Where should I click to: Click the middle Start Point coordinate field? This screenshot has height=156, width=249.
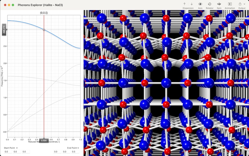16,152
